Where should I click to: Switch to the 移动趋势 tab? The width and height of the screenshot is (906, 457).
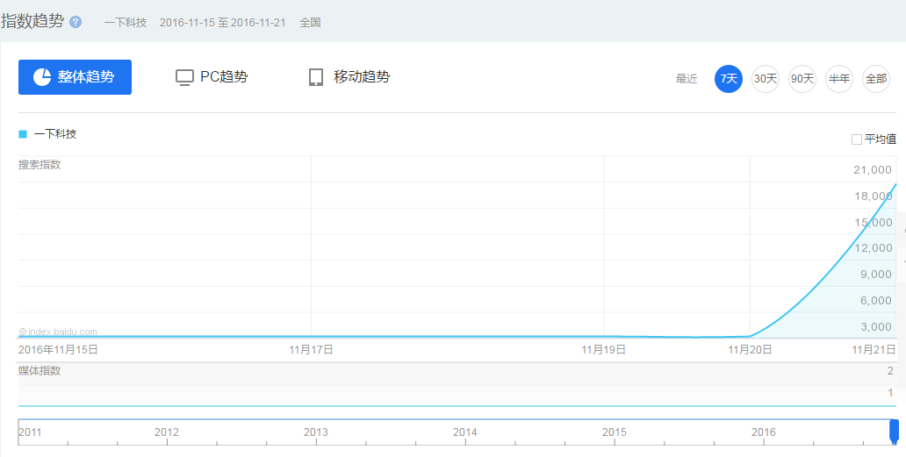[349, 77]
